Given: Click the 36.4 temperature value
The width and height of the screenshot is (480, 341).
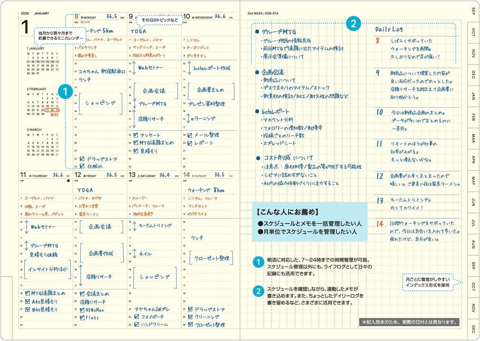Looking at the screenshot, I should (164, 175).
